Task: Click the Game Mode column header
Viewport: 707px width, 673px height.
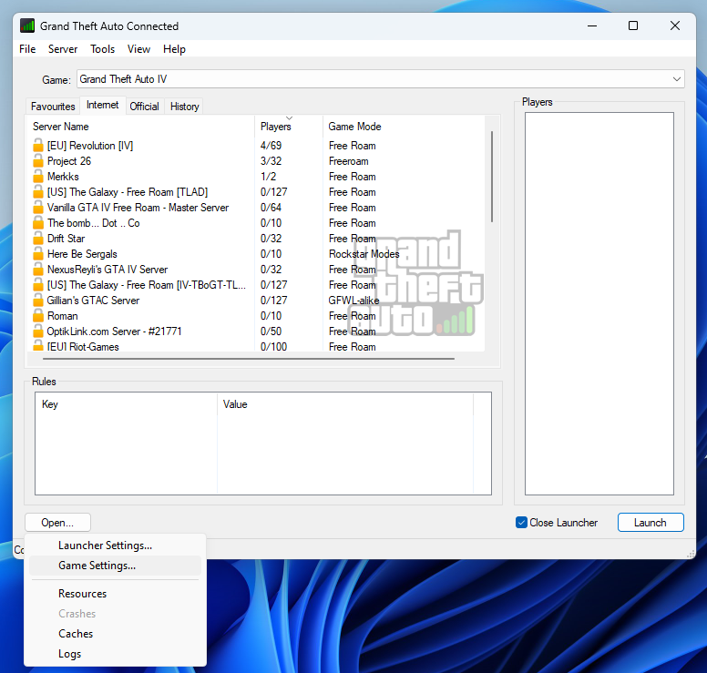Action: point(404,127)
